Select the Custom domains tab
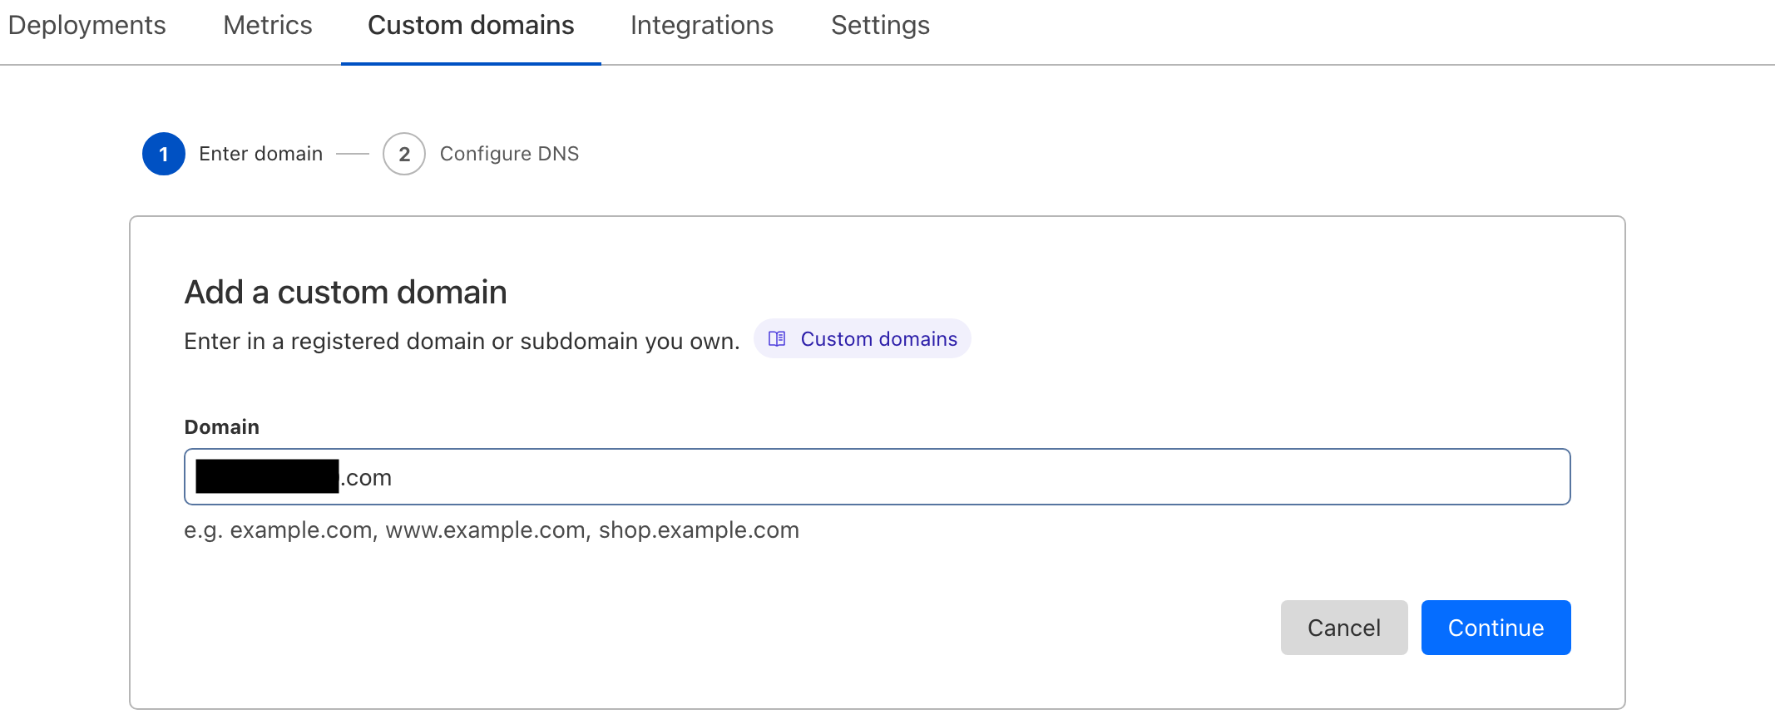Screen dimensions: 1775x724 [471, 26]
